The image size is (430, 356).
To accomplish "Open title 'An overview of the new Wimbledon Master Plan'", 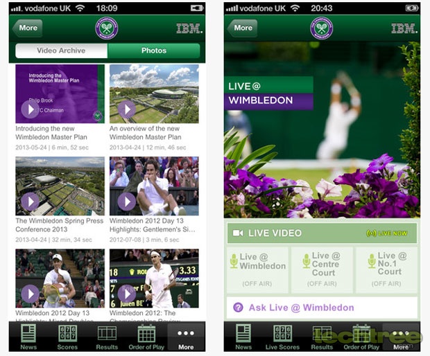I will (146, 133).
